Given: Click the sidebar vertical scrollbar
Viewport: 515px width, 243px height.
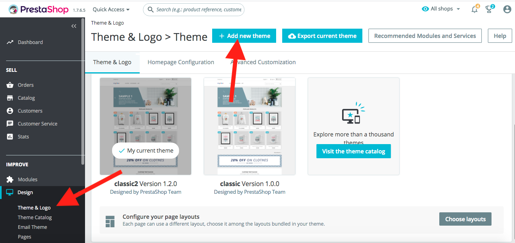Looking at the screenshot, I should click(83, 91).
